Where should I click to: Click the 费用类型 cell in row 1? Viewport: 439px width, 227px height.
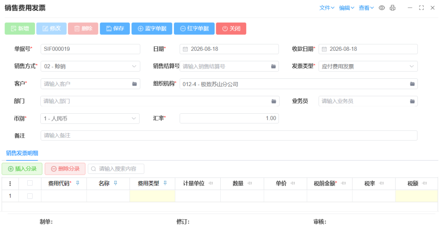click(x=152, y=196)
